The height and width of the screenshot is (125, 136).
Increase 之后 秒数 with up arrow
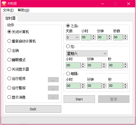pos(125,36)
